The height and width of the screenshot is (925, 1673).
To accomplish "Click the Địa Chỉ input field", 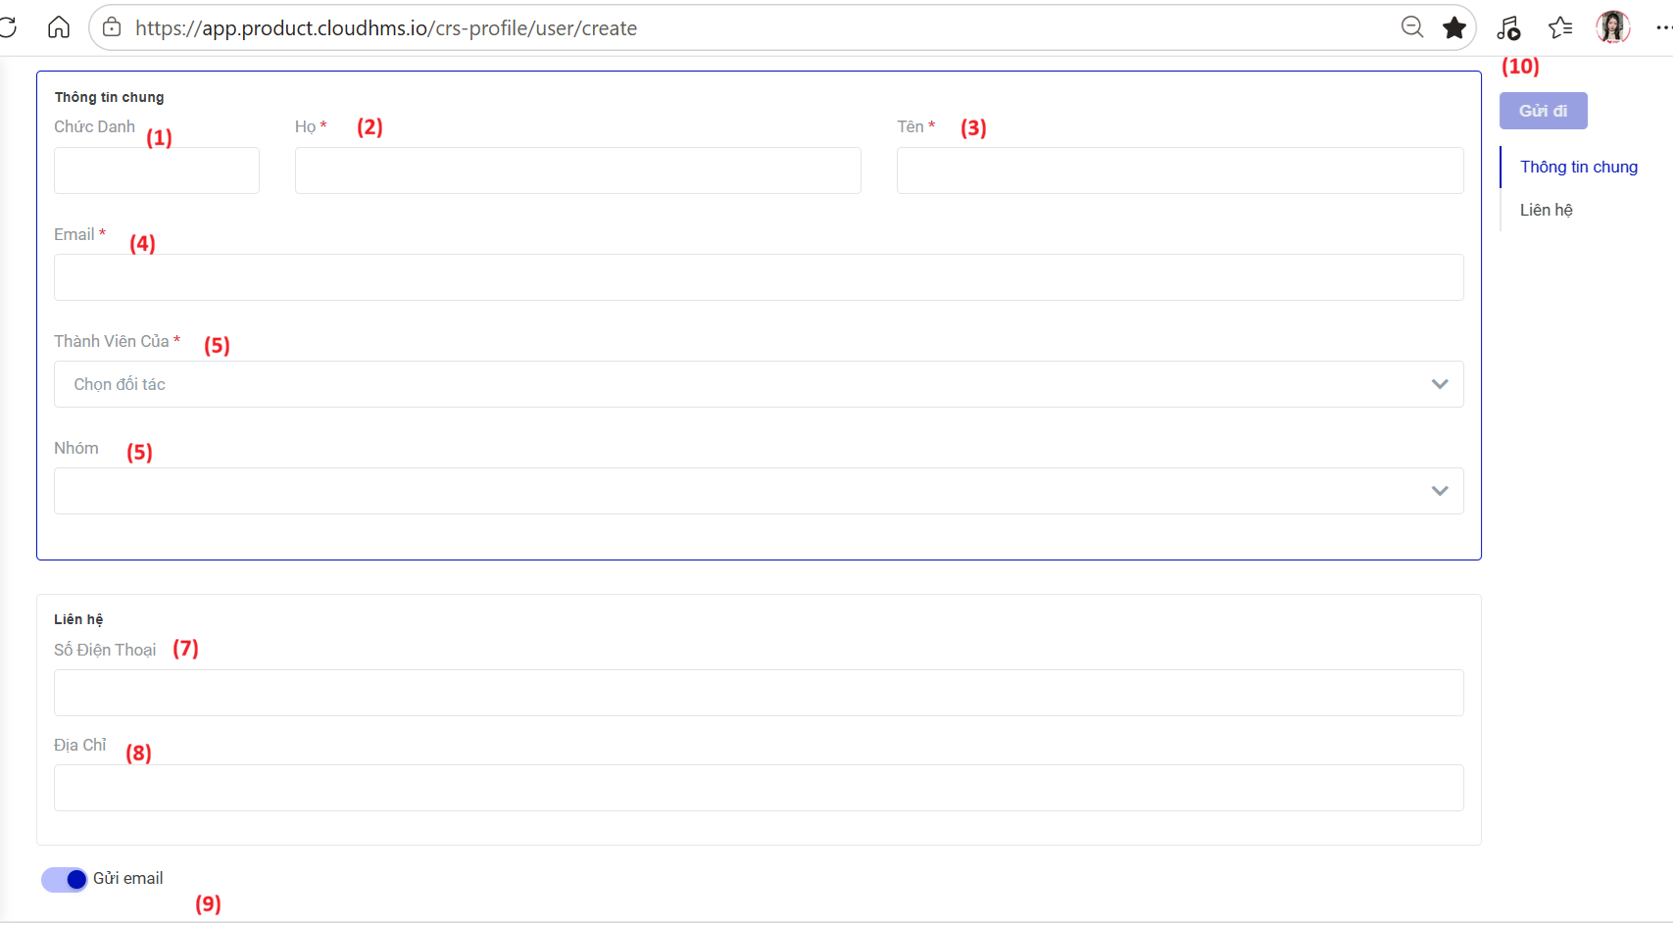I will coord(759,788).
